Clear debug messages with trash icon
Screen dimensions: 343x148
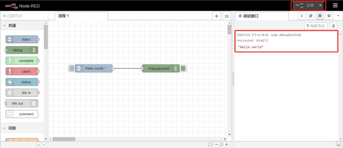[333, 26]
